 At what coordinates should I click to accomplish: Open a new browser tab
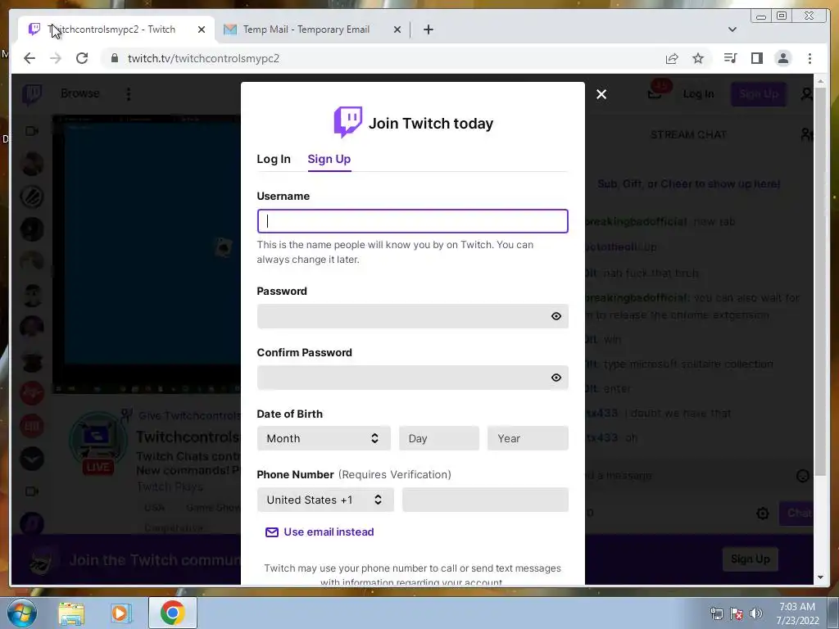click(428, 29)
